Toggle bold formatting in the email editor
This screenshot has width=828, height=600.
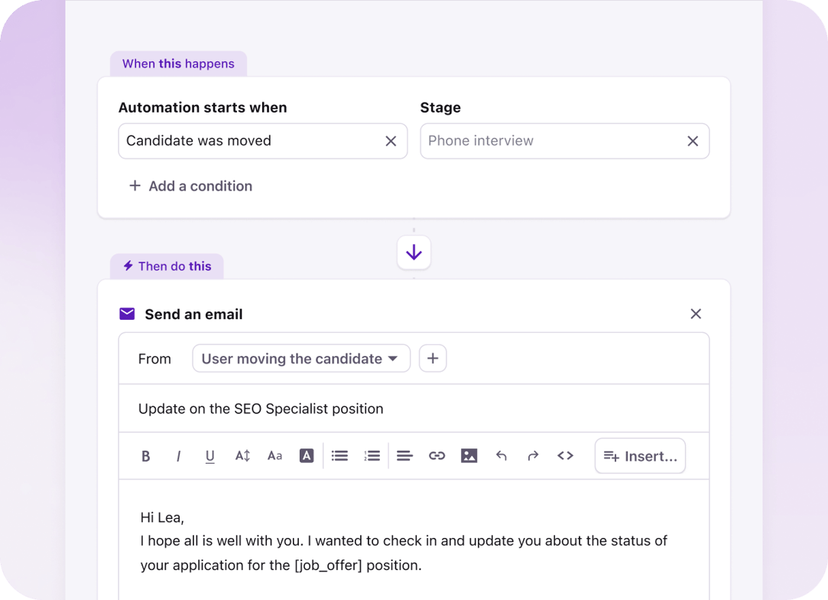146,455
